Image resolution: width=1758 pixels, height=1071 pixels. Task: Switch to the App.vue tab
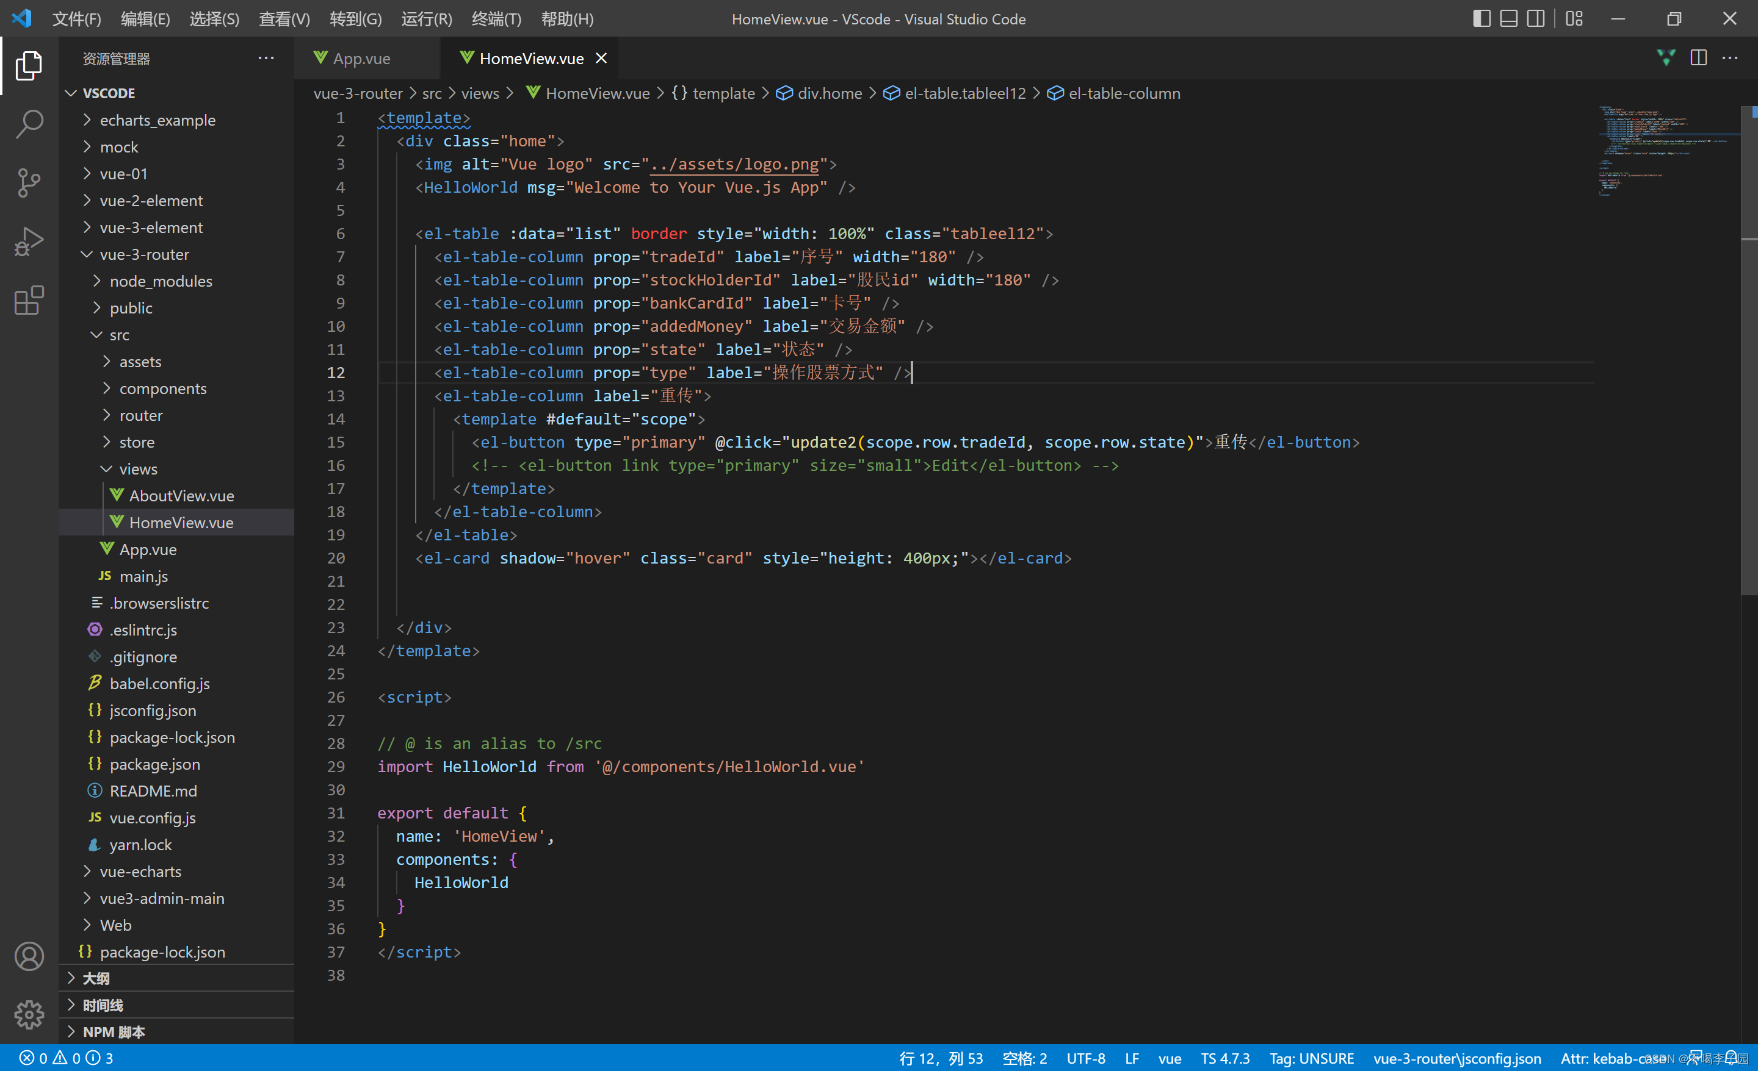click(361, 59)
